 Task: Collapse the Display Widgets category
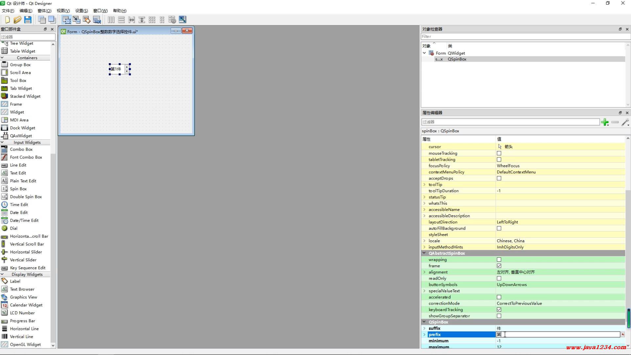tap(2, 274)
